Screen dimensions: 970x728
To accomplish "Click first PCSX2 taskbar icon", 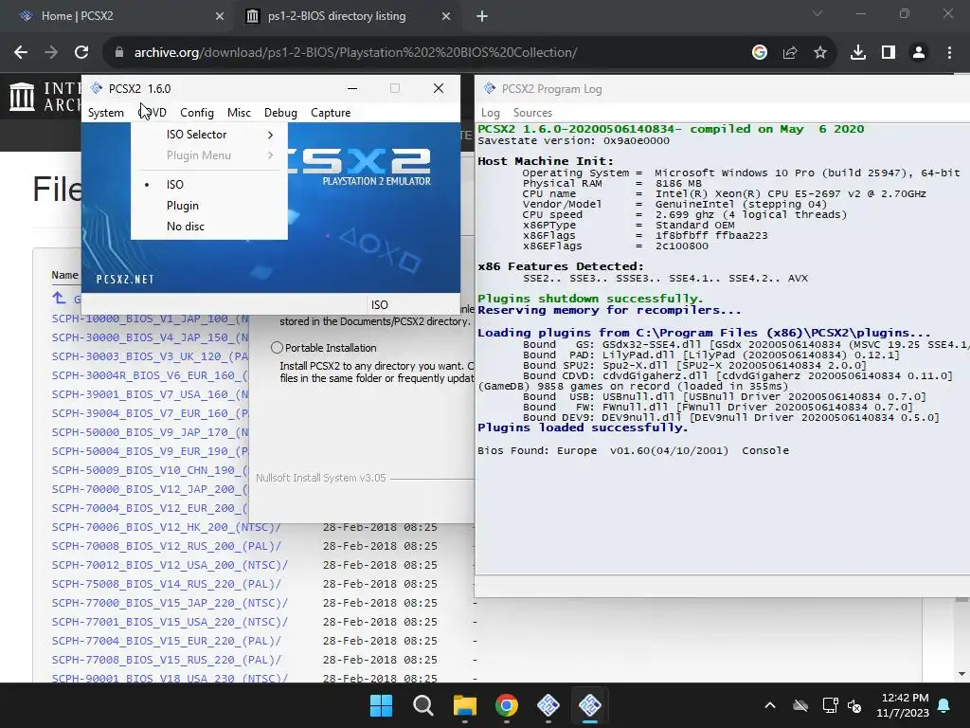I will 548,705.
